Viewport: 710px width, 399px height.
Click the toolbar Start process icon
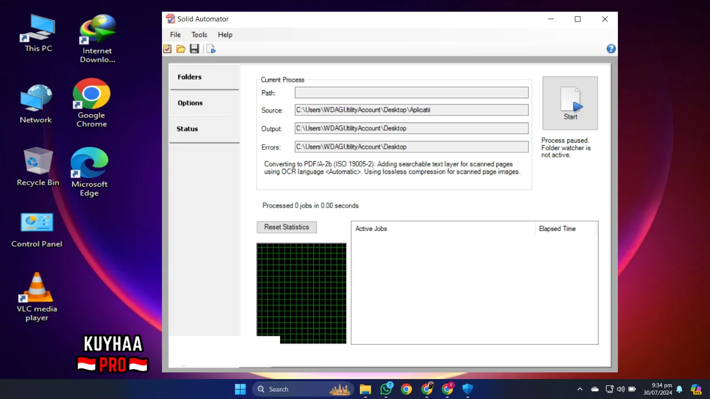211,49
